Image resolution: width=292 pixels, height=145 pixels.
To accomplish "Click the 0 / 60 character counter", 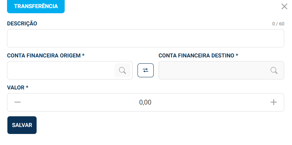I will tap(278, 24).
